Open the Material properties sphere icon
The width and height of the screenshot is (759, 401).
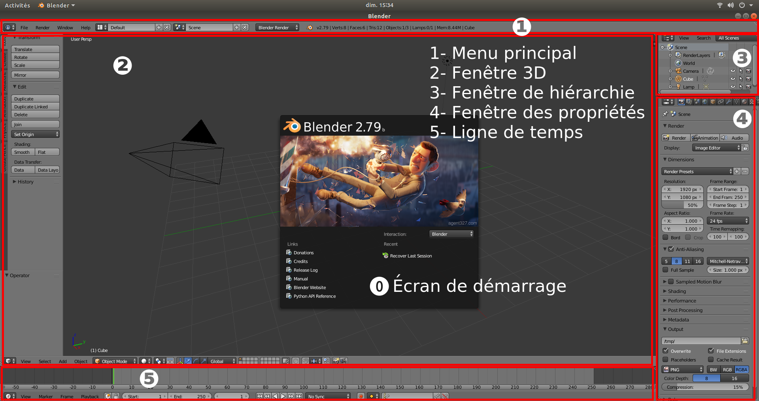click(x=744, y=102)
